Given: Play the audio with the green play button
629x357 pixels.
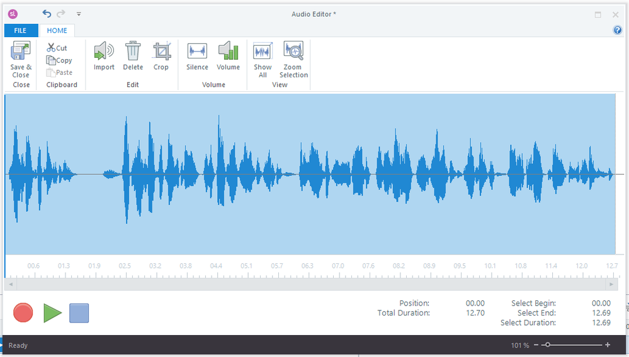Looking at the screenshot, I should pos(52,312).
